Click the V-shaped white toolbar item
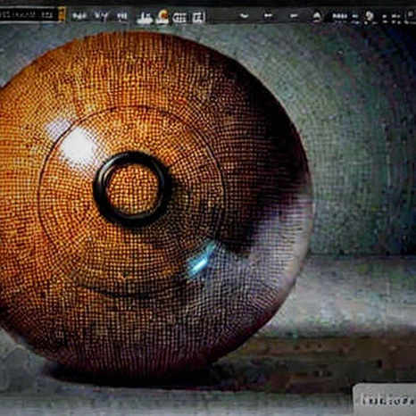 [102, 16]
